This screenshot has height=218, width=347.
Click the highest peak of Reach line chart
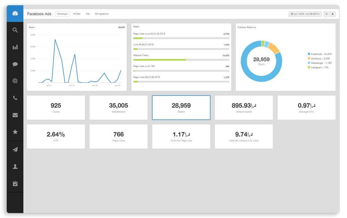point(55,40)
